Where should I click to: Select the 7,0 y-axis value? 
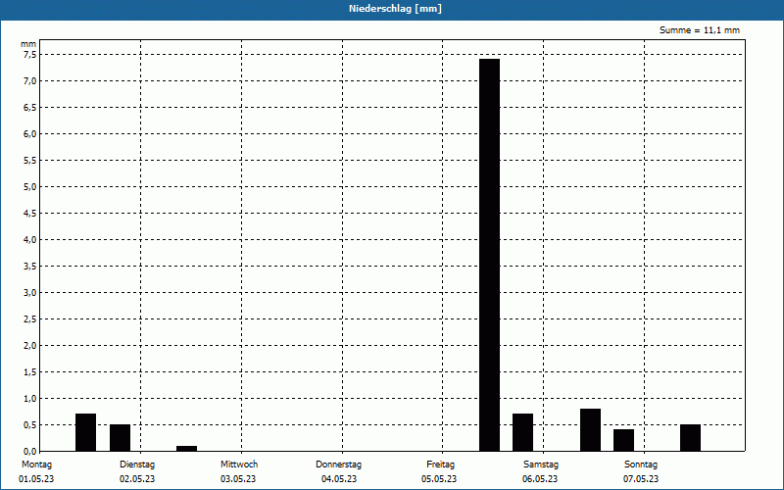click(30, 81)
